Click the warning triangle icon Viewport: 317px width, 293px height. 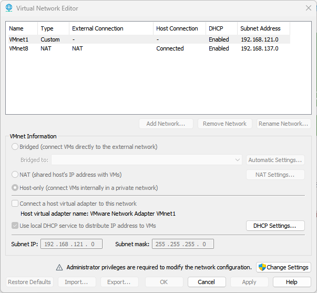[59, 267]
